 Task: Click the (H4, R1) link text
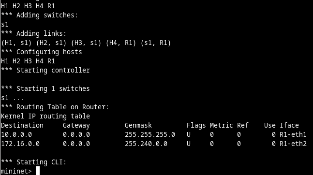coord(121,43)
